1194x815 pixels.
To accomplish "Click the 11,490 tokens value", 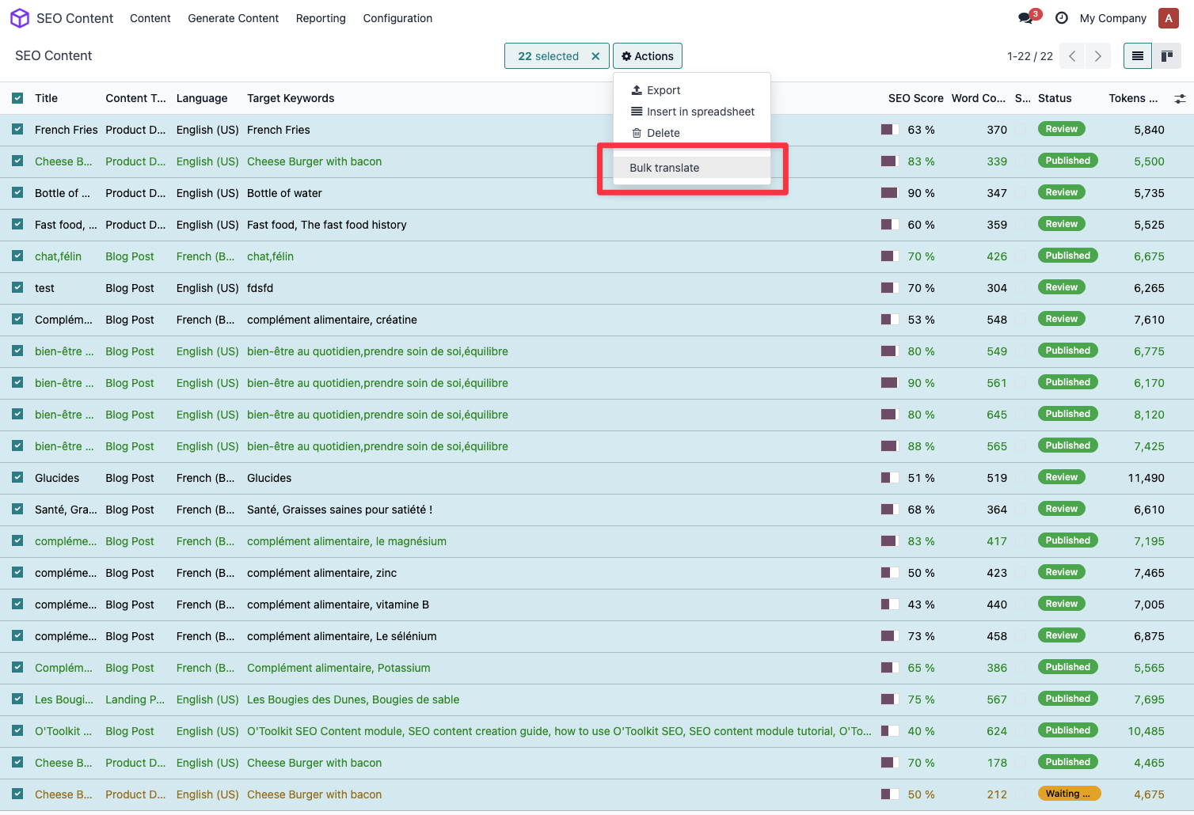I will (1146, 478).
